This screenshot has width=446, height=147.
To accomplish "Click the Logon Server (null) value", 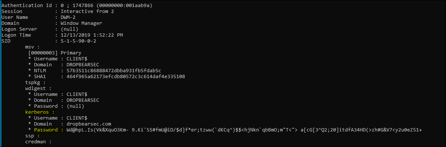I will (x=69, y=29).
